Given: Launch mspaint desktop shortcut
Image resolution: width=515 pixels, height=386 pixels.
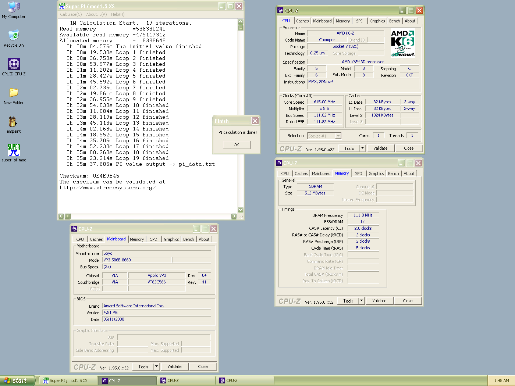Looking at the screenshot, I should [14, 124].
